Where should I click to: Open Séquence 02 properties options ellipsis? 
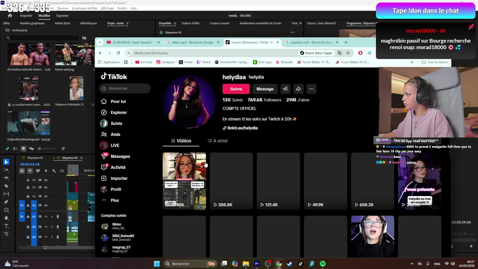(292, 33)
